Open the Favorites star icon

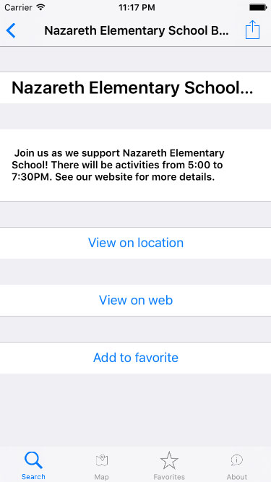[169, 460]
